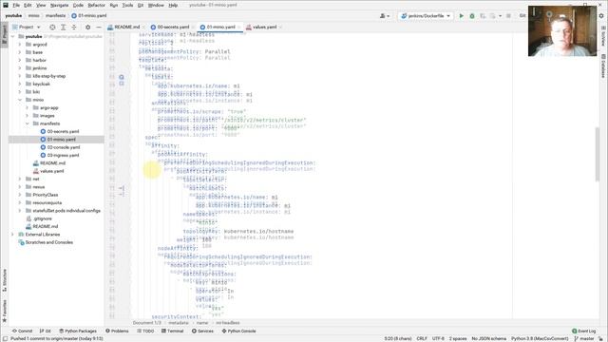Click the PriorityClass folder row

point(56,195)
